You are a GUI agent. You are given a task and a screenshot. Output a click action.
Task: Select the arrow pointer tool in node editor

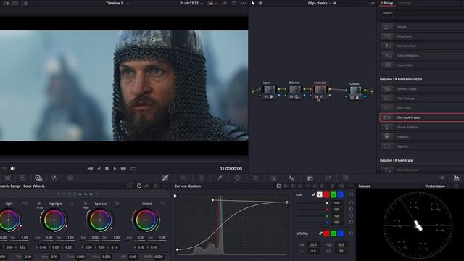(253, 3)
